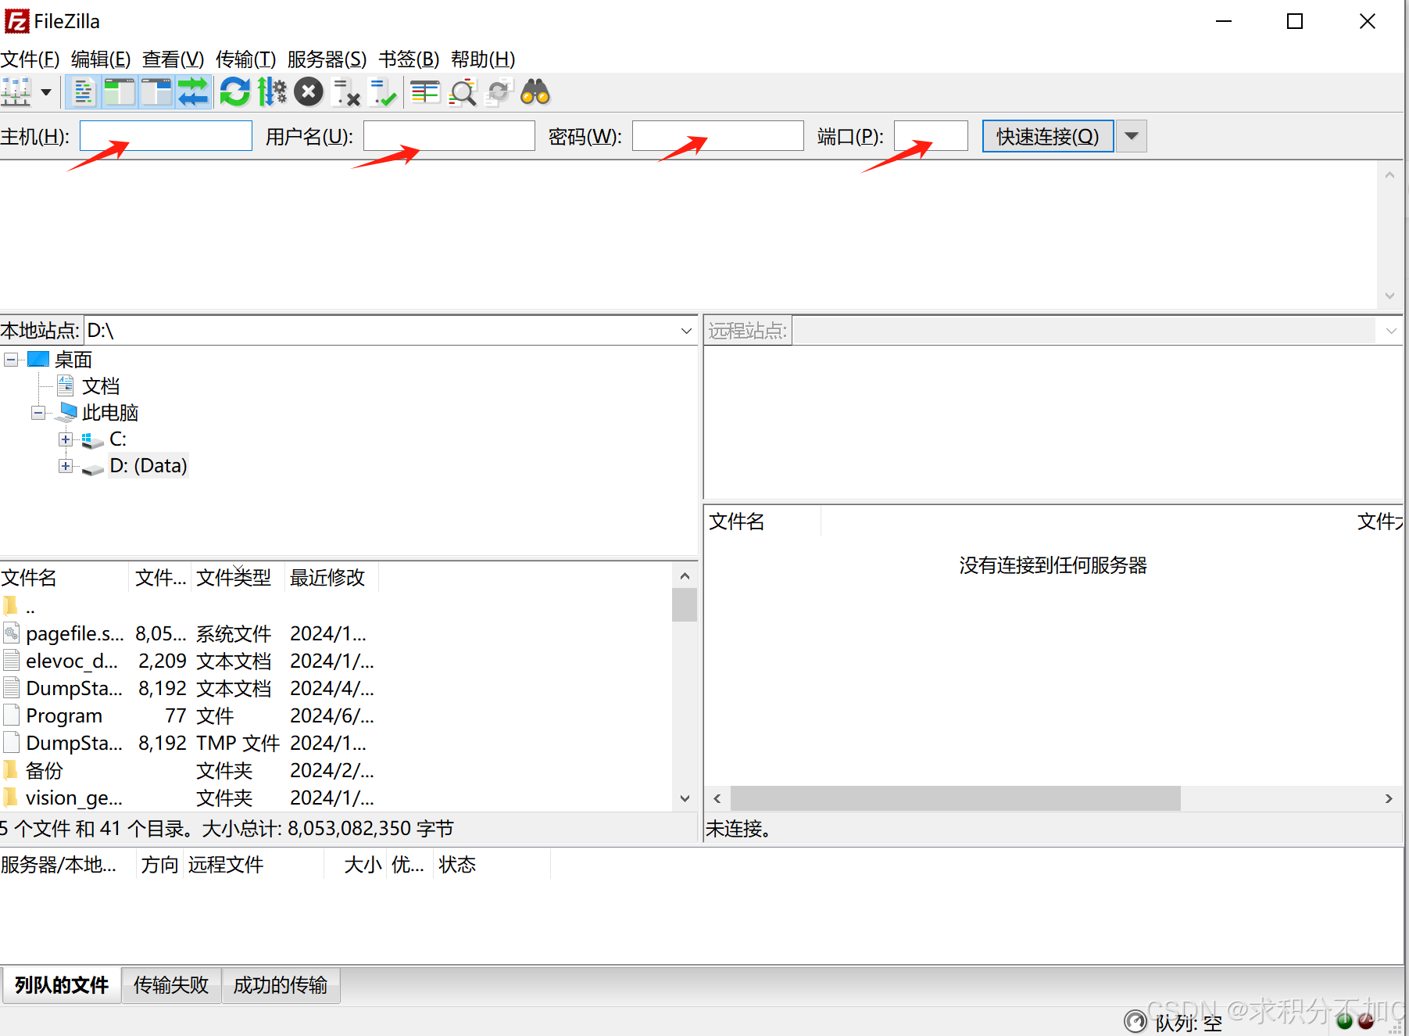Viewport: 1409px width, 1036px height.
Task: Select the 备份 folder row
Action: tap(336, 770)
